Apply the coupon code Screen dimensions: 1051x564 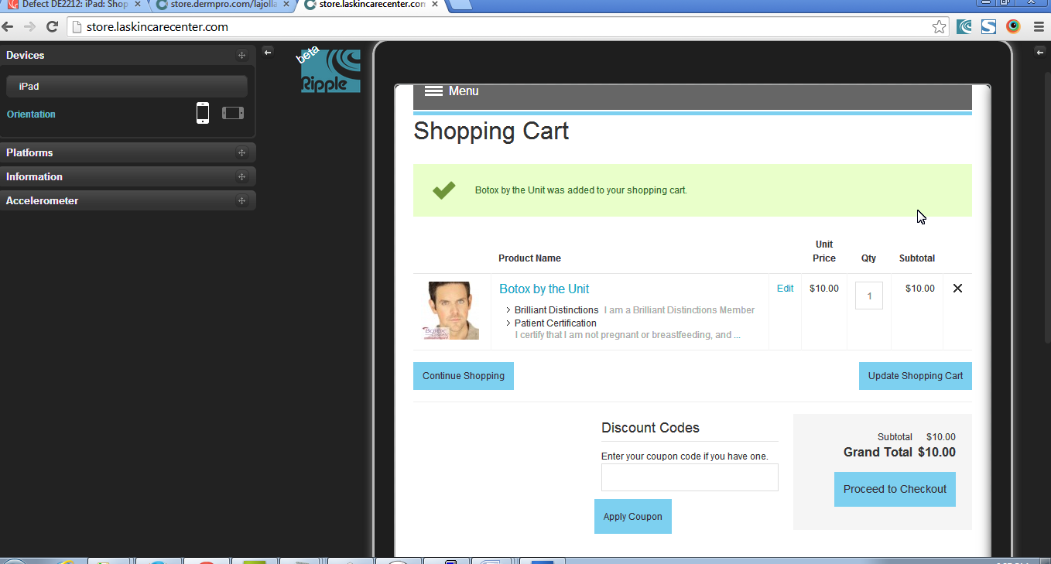pyautogui.click(x=633, y=517)
